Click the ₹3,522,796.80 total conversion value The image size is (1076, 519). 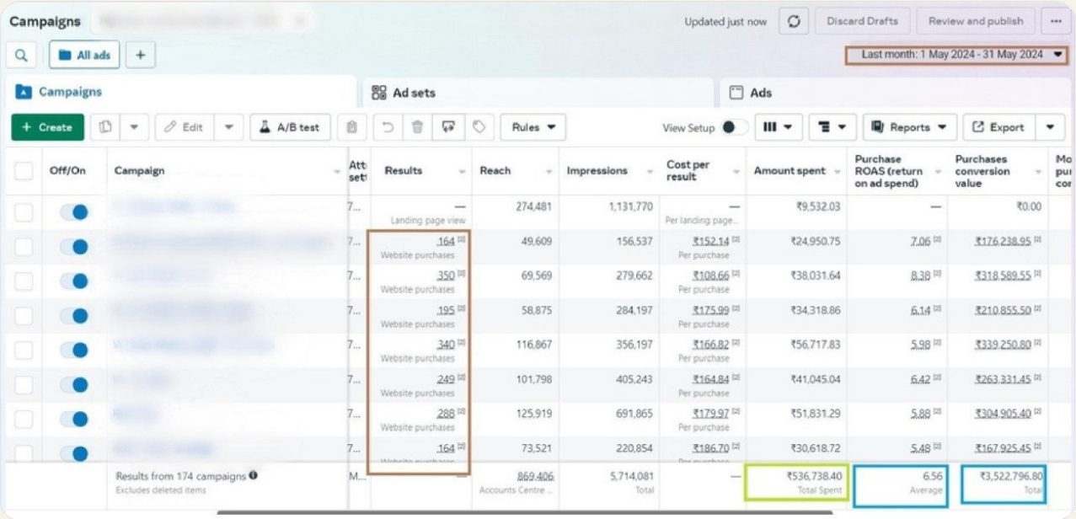point(1010,476)
